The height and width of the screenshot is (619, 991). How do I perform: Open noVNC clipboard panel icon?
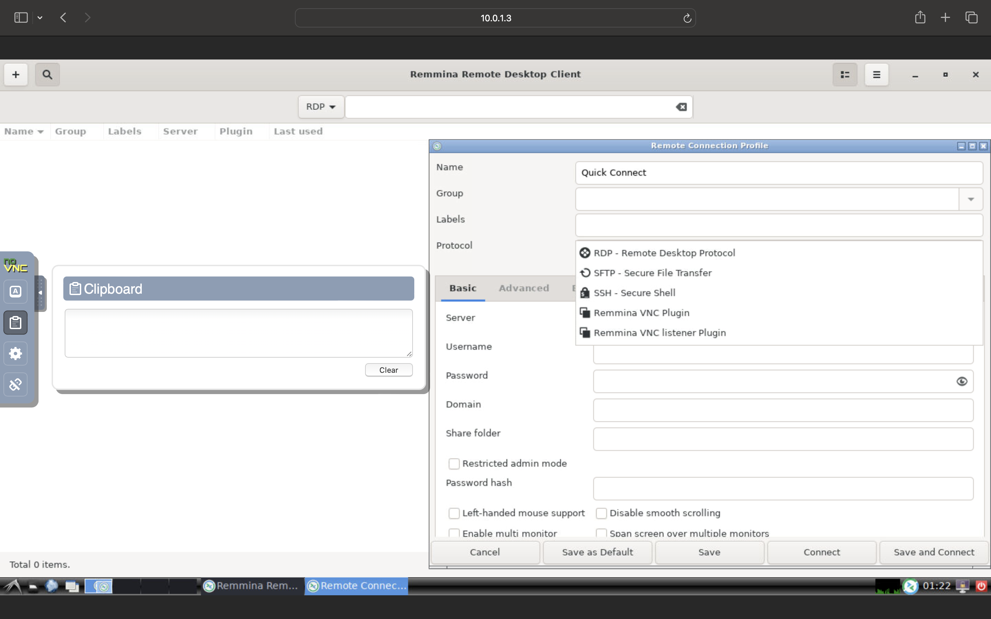pyautogui.click(x=15, y=323)
